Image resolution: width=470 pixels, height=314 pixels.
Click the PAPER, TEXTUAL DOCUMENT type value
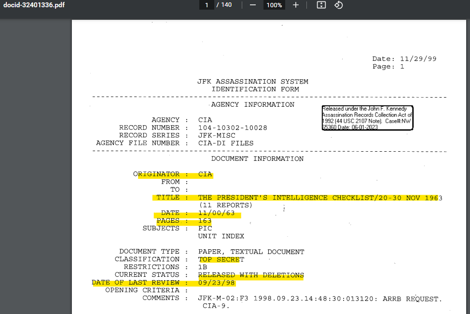(251, 252)
